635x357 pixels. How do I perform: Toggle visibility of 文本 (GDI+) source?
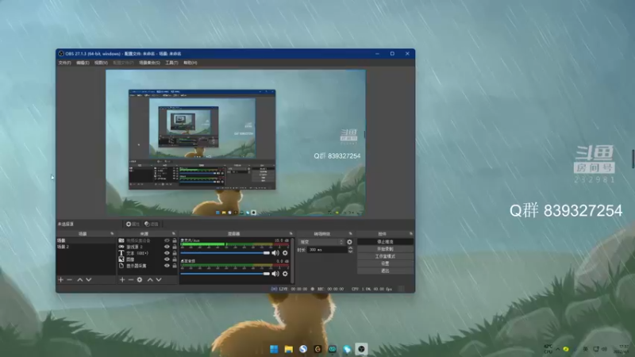[x=167, y=253]
